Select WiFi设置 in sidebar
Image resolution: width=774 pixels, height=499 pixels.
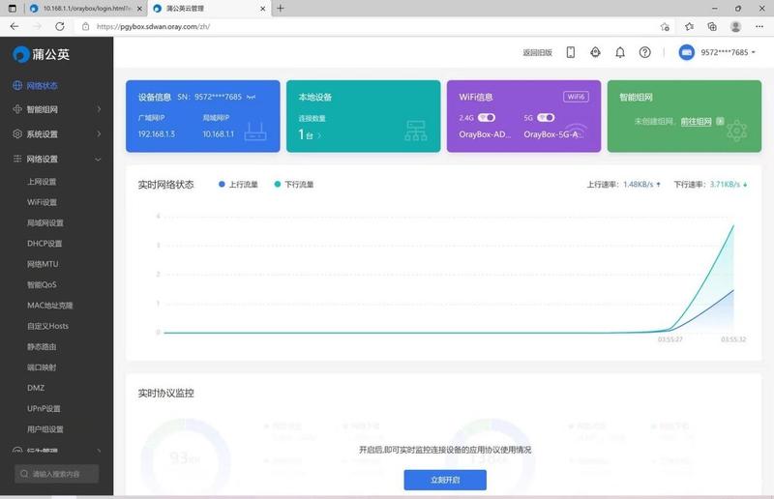(x=42, y=202)
